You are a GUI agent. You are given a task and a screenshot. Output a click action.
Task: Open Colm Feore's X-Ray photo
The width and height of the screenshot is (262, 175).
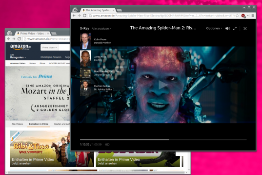tap(85, 41)
